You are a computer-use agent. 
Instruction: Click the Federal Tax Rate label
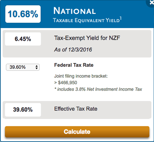74,65
